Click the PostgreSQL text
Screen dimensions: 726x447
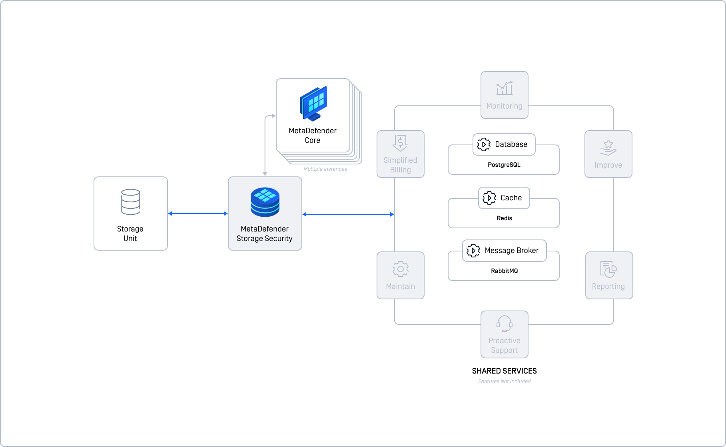(x=504, y=165)
